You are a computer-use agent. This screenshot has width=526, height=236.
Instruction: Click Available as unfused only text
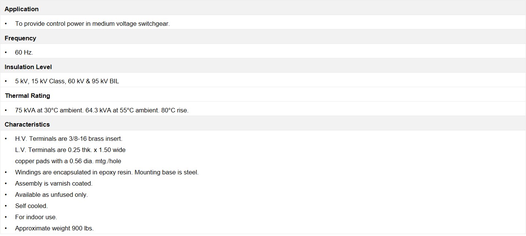pos(51,195)
